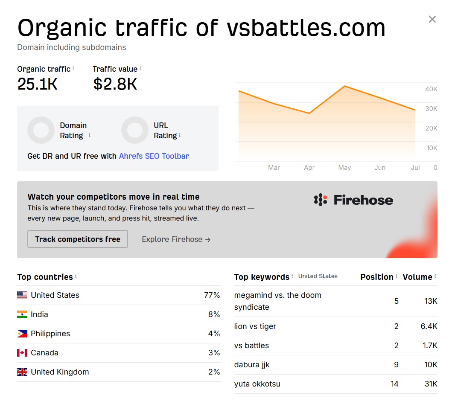The height and width of the screenshot is (404, 455).
Task: Click the yuta okkotsu keyword row
Action: tap(336, 384)
